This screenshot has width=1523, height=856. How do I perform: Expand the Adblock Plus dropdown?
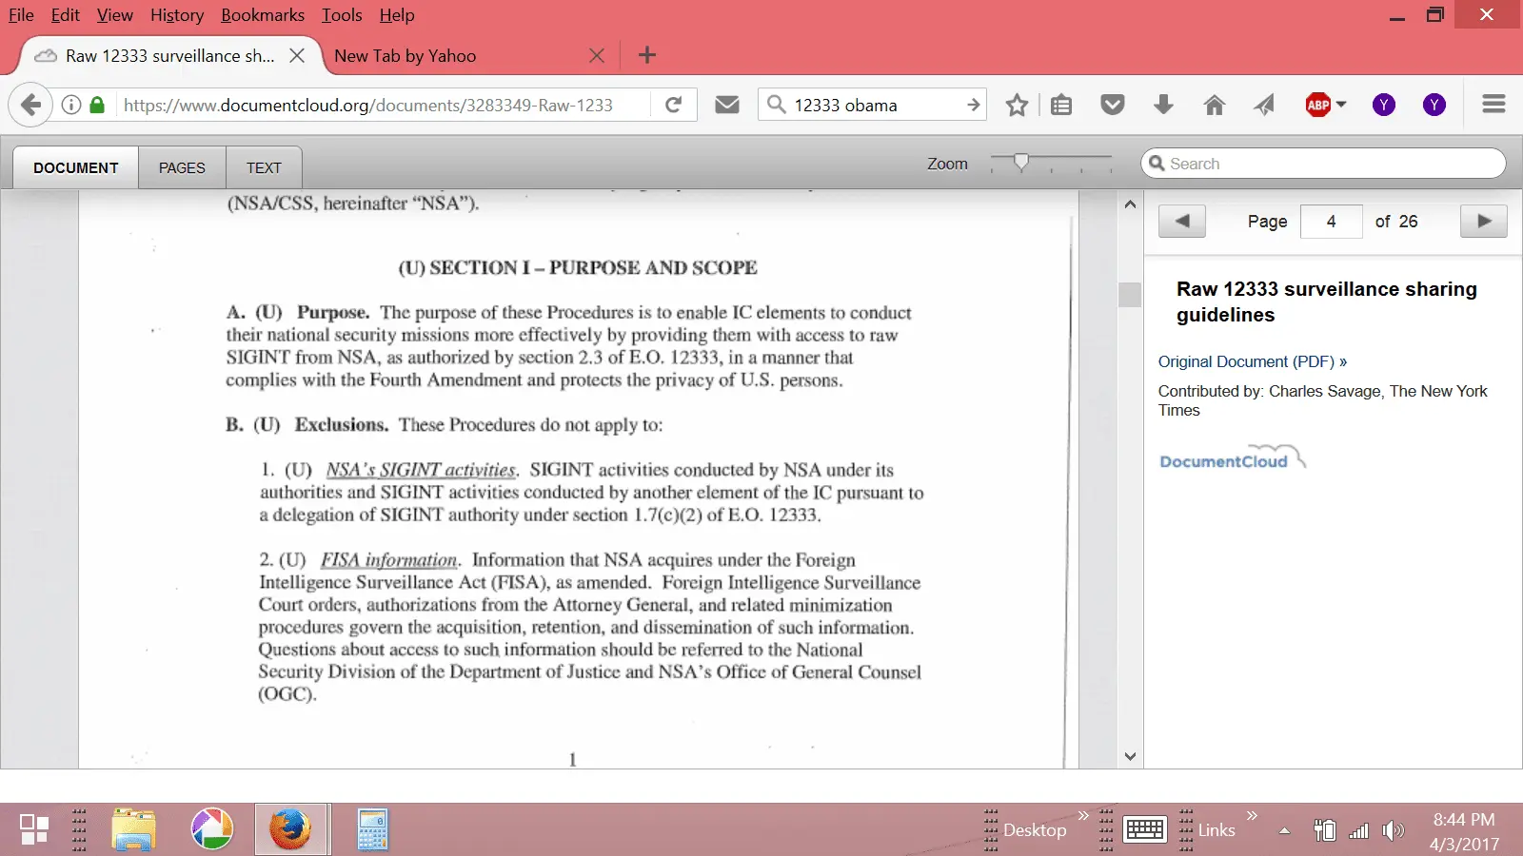pyautogui.click(x=1341, y=105)
